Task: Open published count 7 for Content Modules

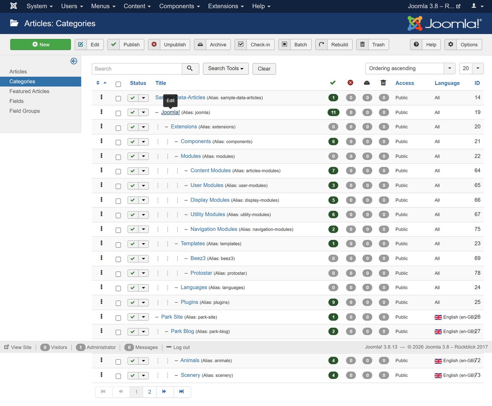Action: coord(333,171)
